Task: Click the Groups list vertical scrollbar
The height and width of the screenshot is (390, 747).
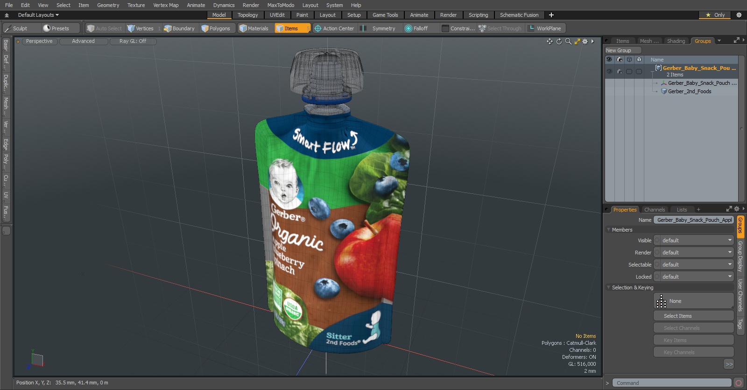Action: tap(741, 129)
